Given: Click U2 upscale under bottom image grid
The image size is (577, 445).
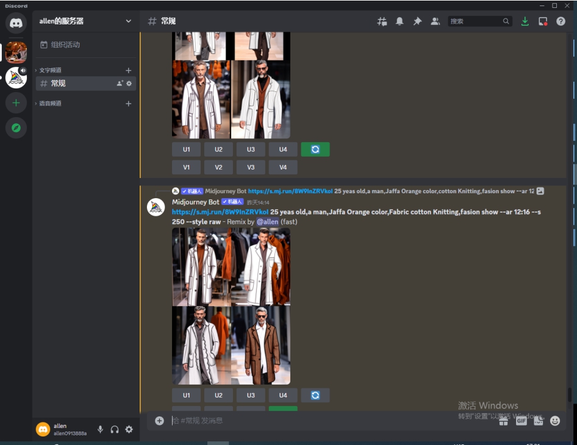Looking at the screenshot, I should point(218,396).
